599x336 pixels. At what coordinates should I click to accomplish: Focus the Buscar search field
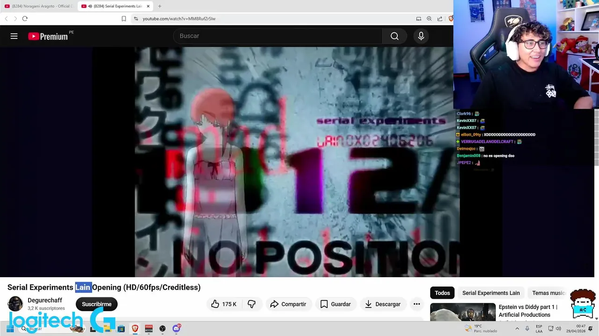(x=278, y=36)
